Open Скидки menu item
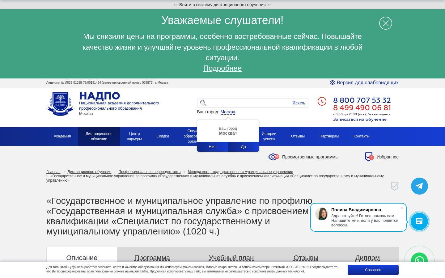 (163, 136)
